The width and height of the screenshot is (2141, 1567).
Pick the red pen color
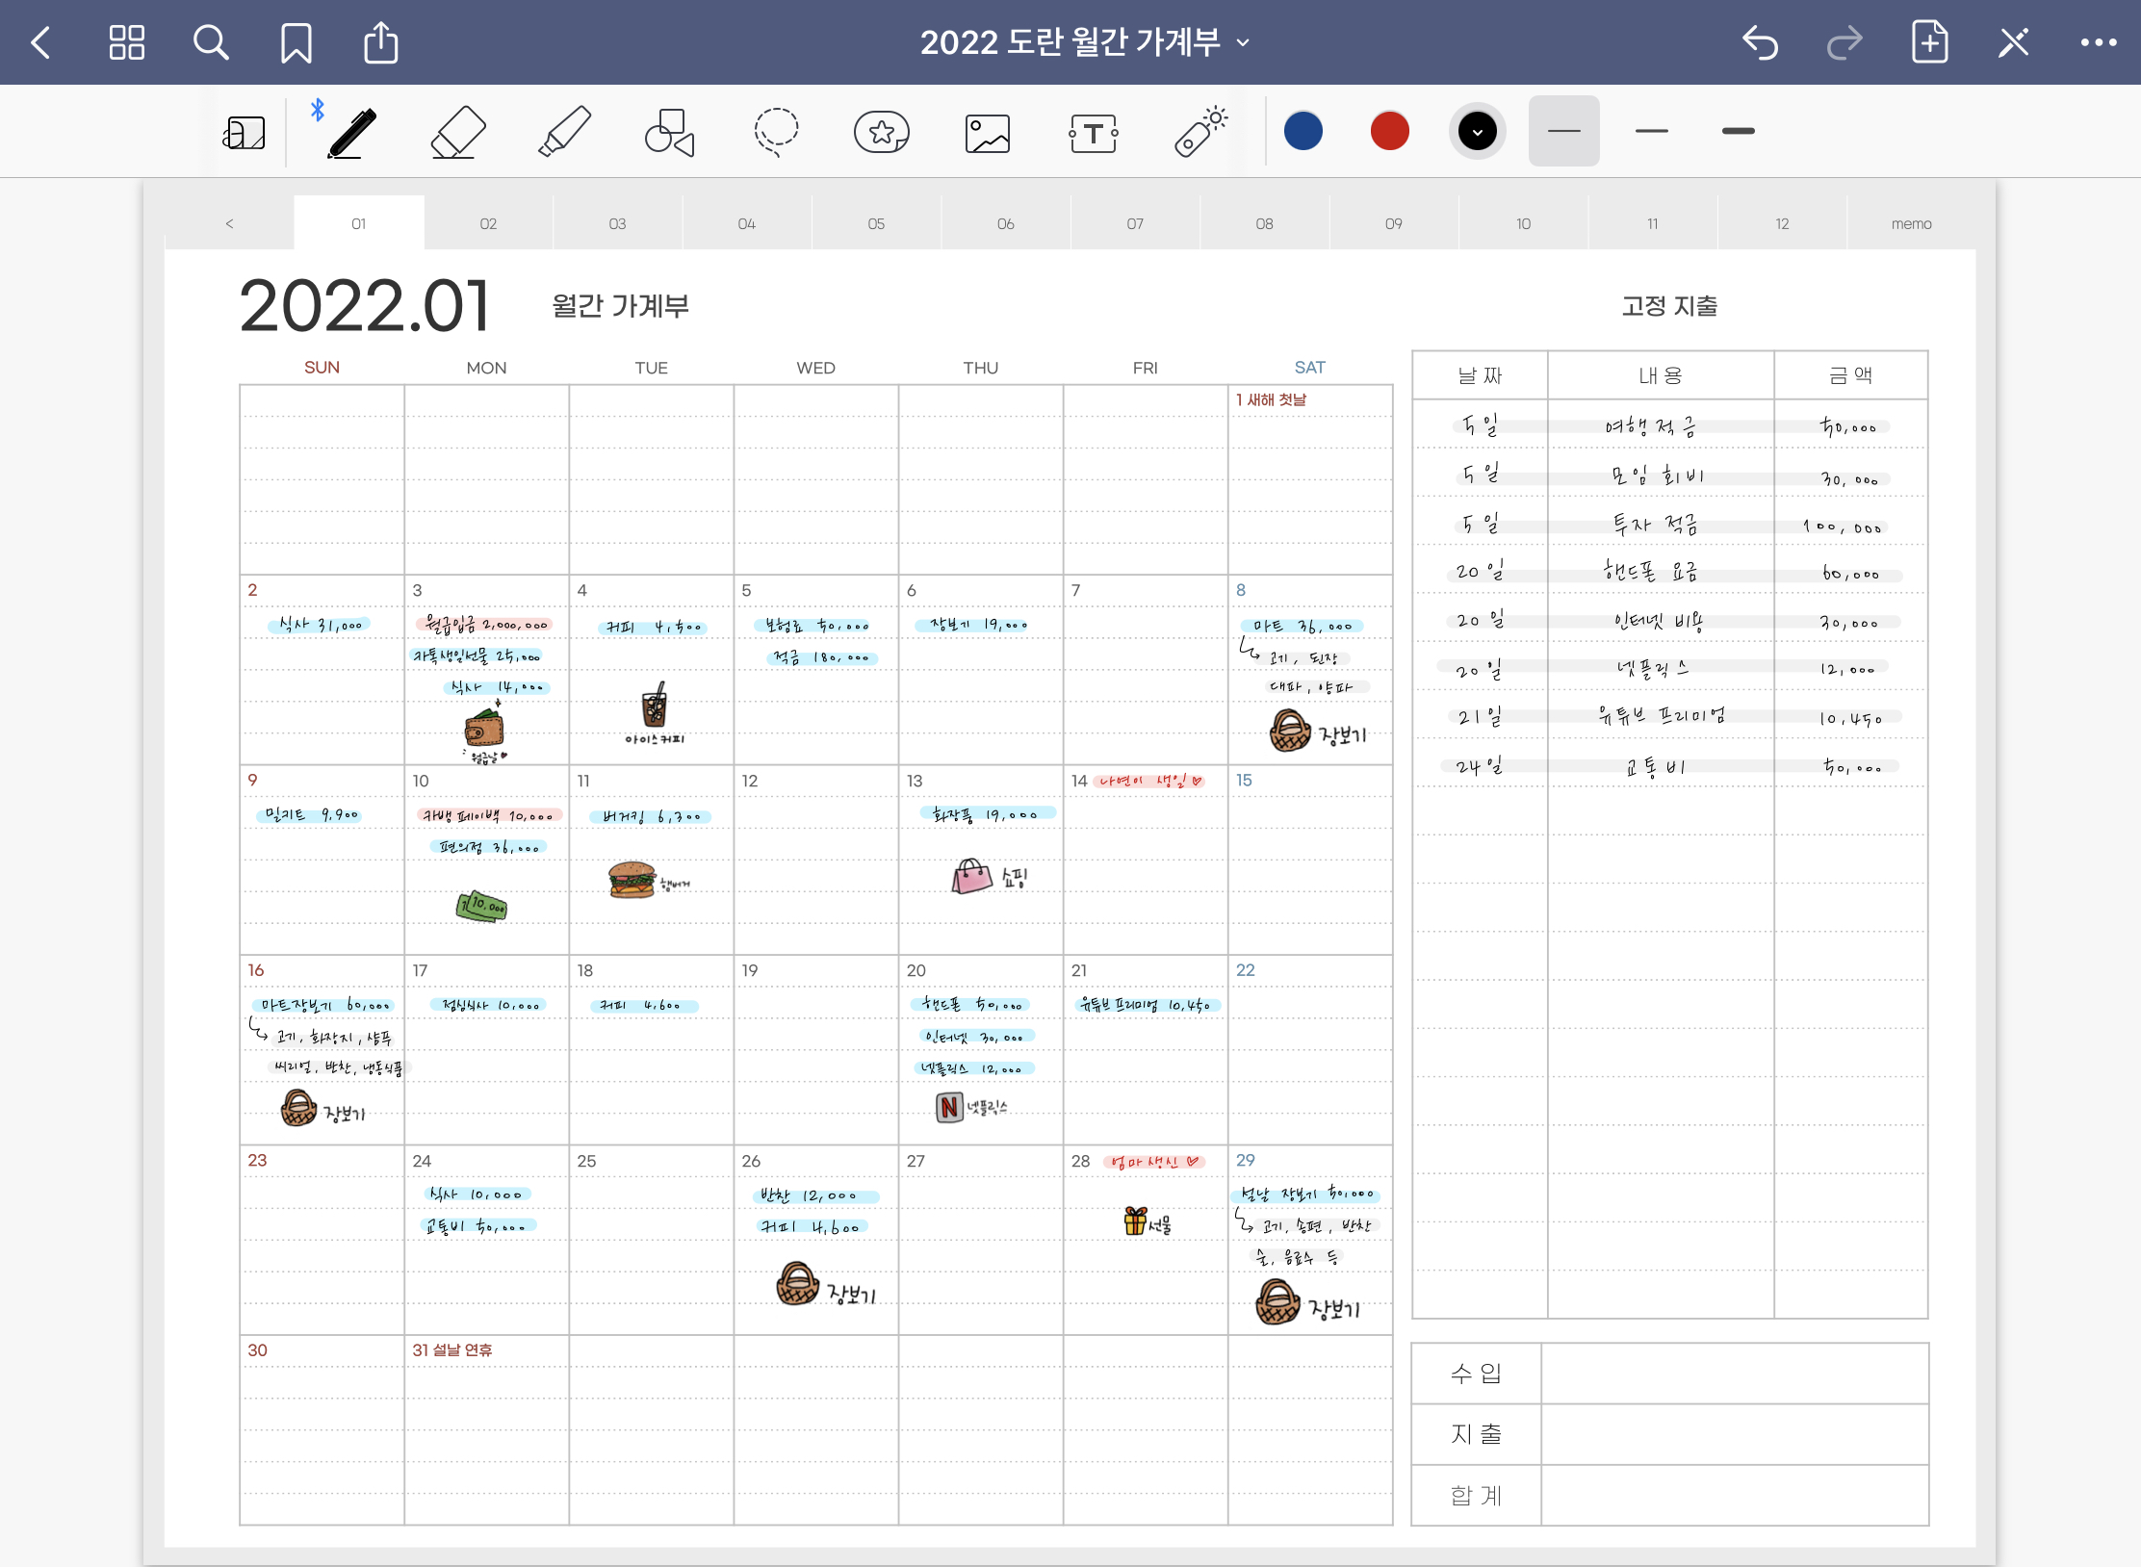click(1389, 131)
